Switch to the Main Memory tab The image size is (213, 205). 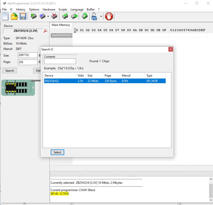tap(61, 25)
